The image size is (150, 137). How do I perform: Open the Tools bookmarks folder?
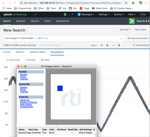pyautogui.click(x=51, y=8)
